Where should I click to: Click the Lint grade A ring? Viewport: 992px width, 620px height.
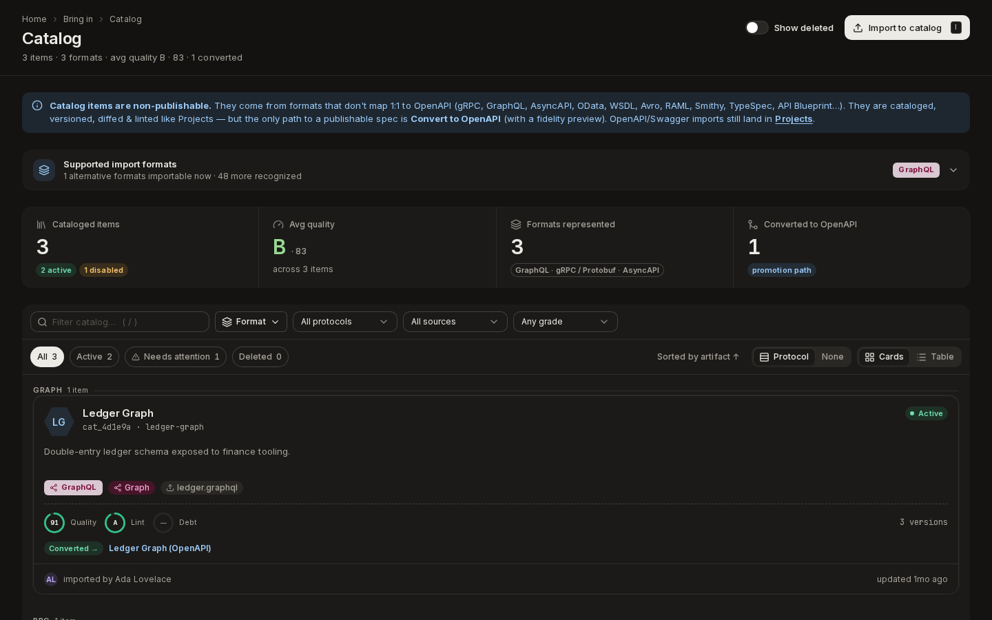[x=115, y=523]
